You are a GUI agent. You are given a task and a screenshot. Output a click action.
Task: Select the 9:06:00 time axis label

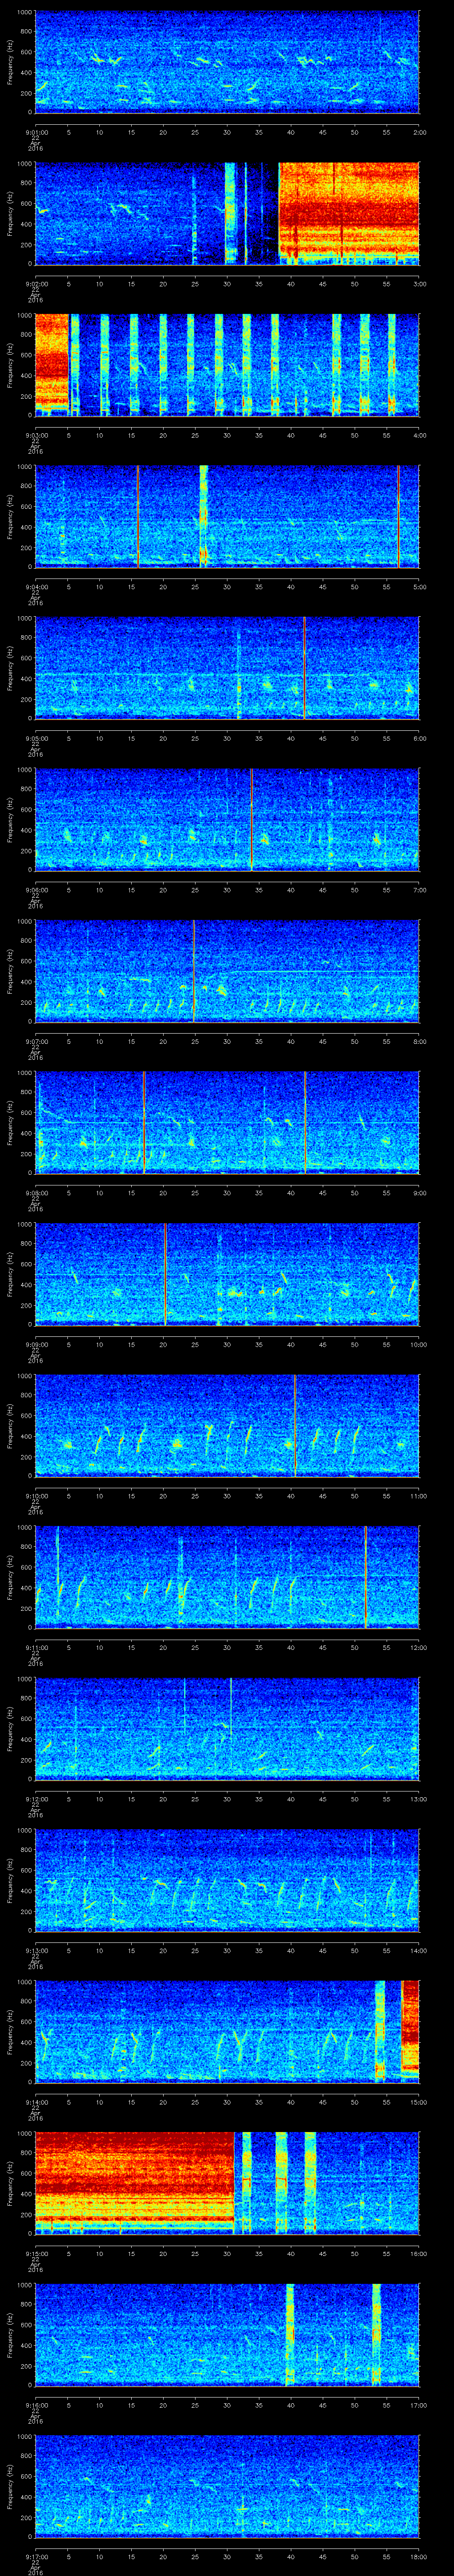click(36, 890)
